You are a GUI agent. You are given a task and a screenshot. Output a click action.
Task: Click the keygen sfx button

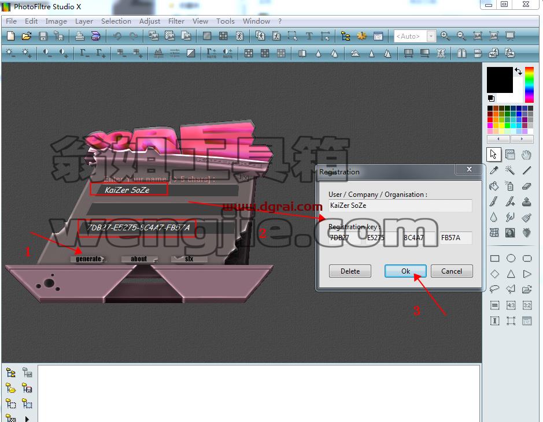189,259
